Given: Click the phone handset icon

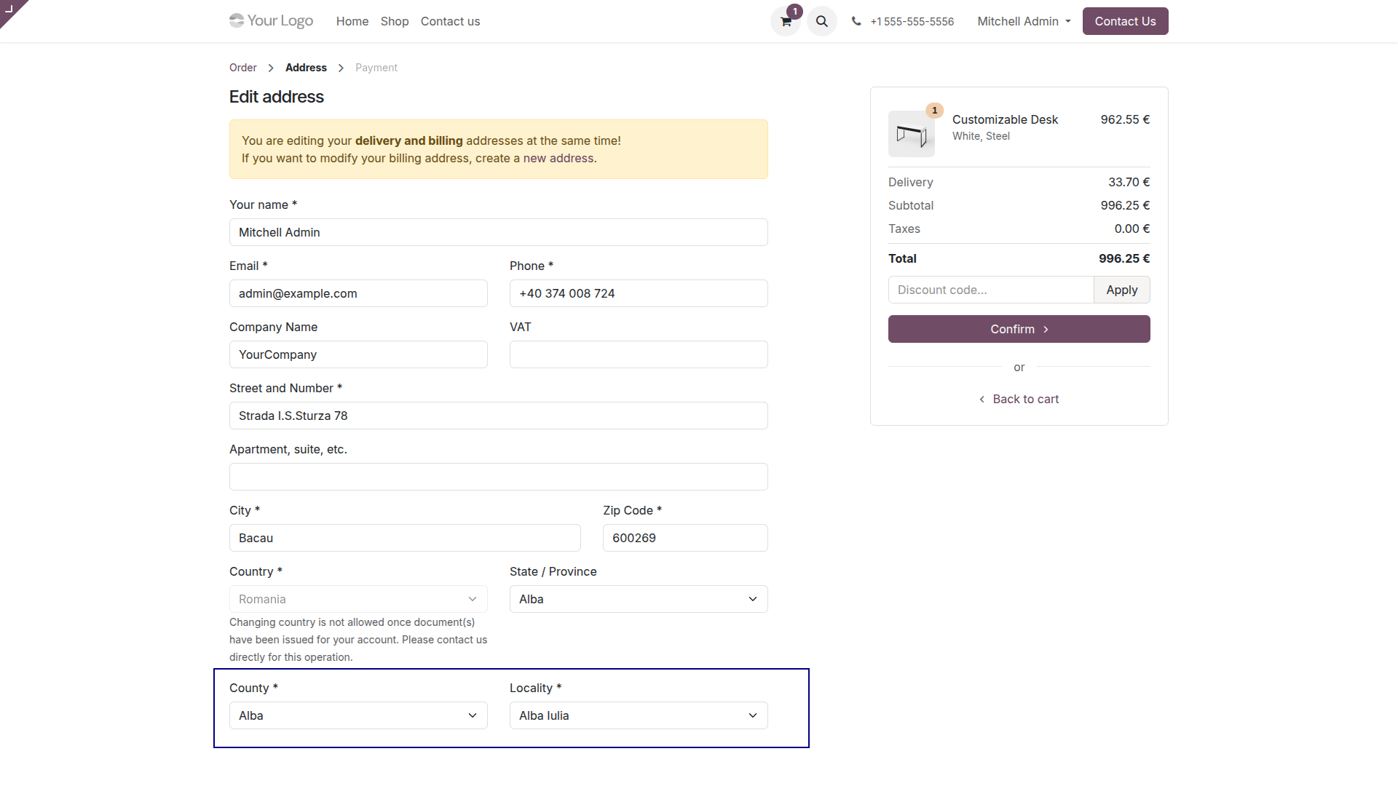Looking at the screenshot, I should 856,21.
